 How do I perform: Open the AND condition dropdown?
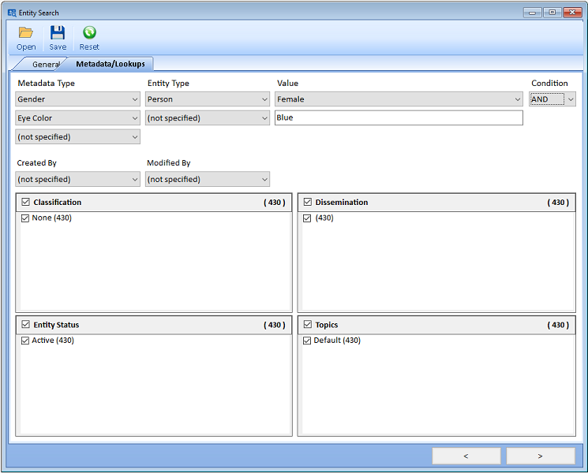tap(552, 99)
